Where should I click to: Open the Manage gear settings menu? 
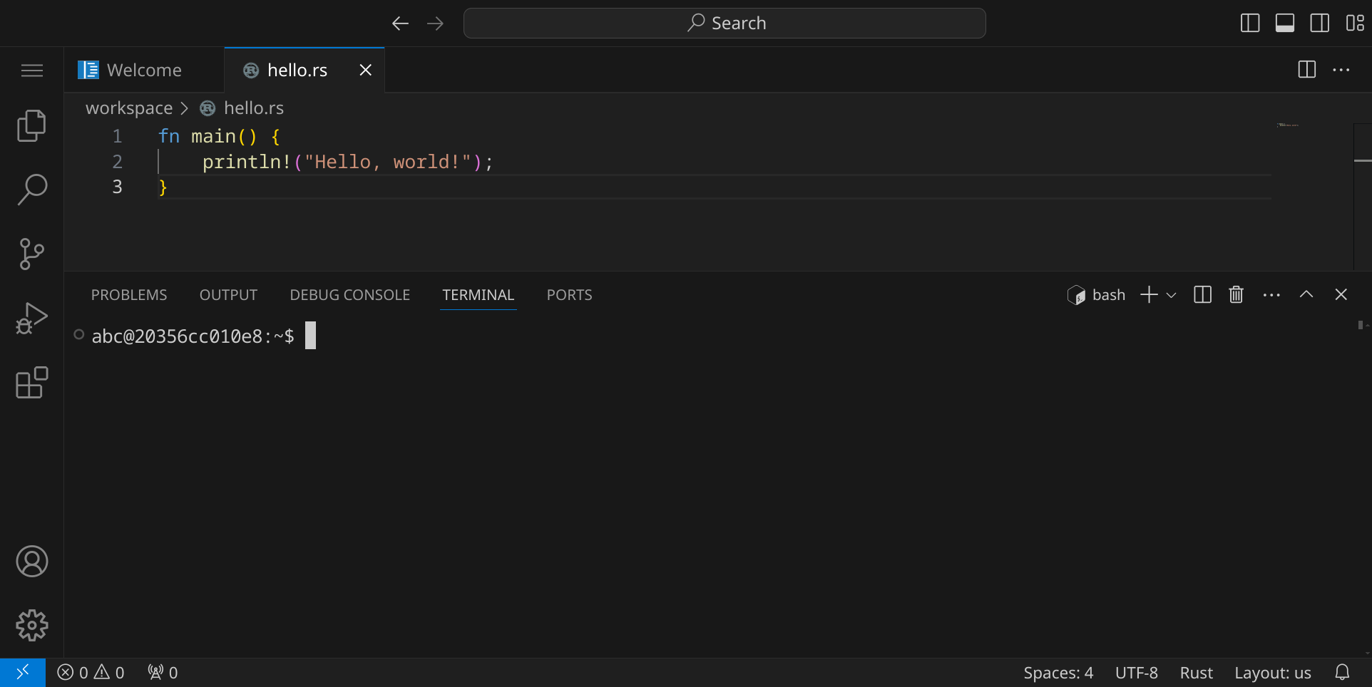[31, 625]
